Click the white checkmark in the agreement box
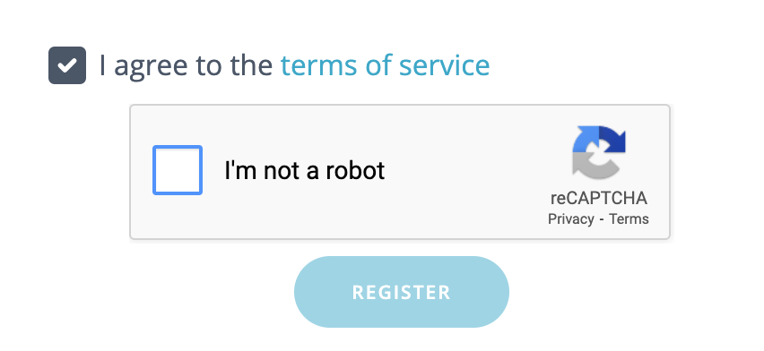764x351 pixels. [67, 65]
